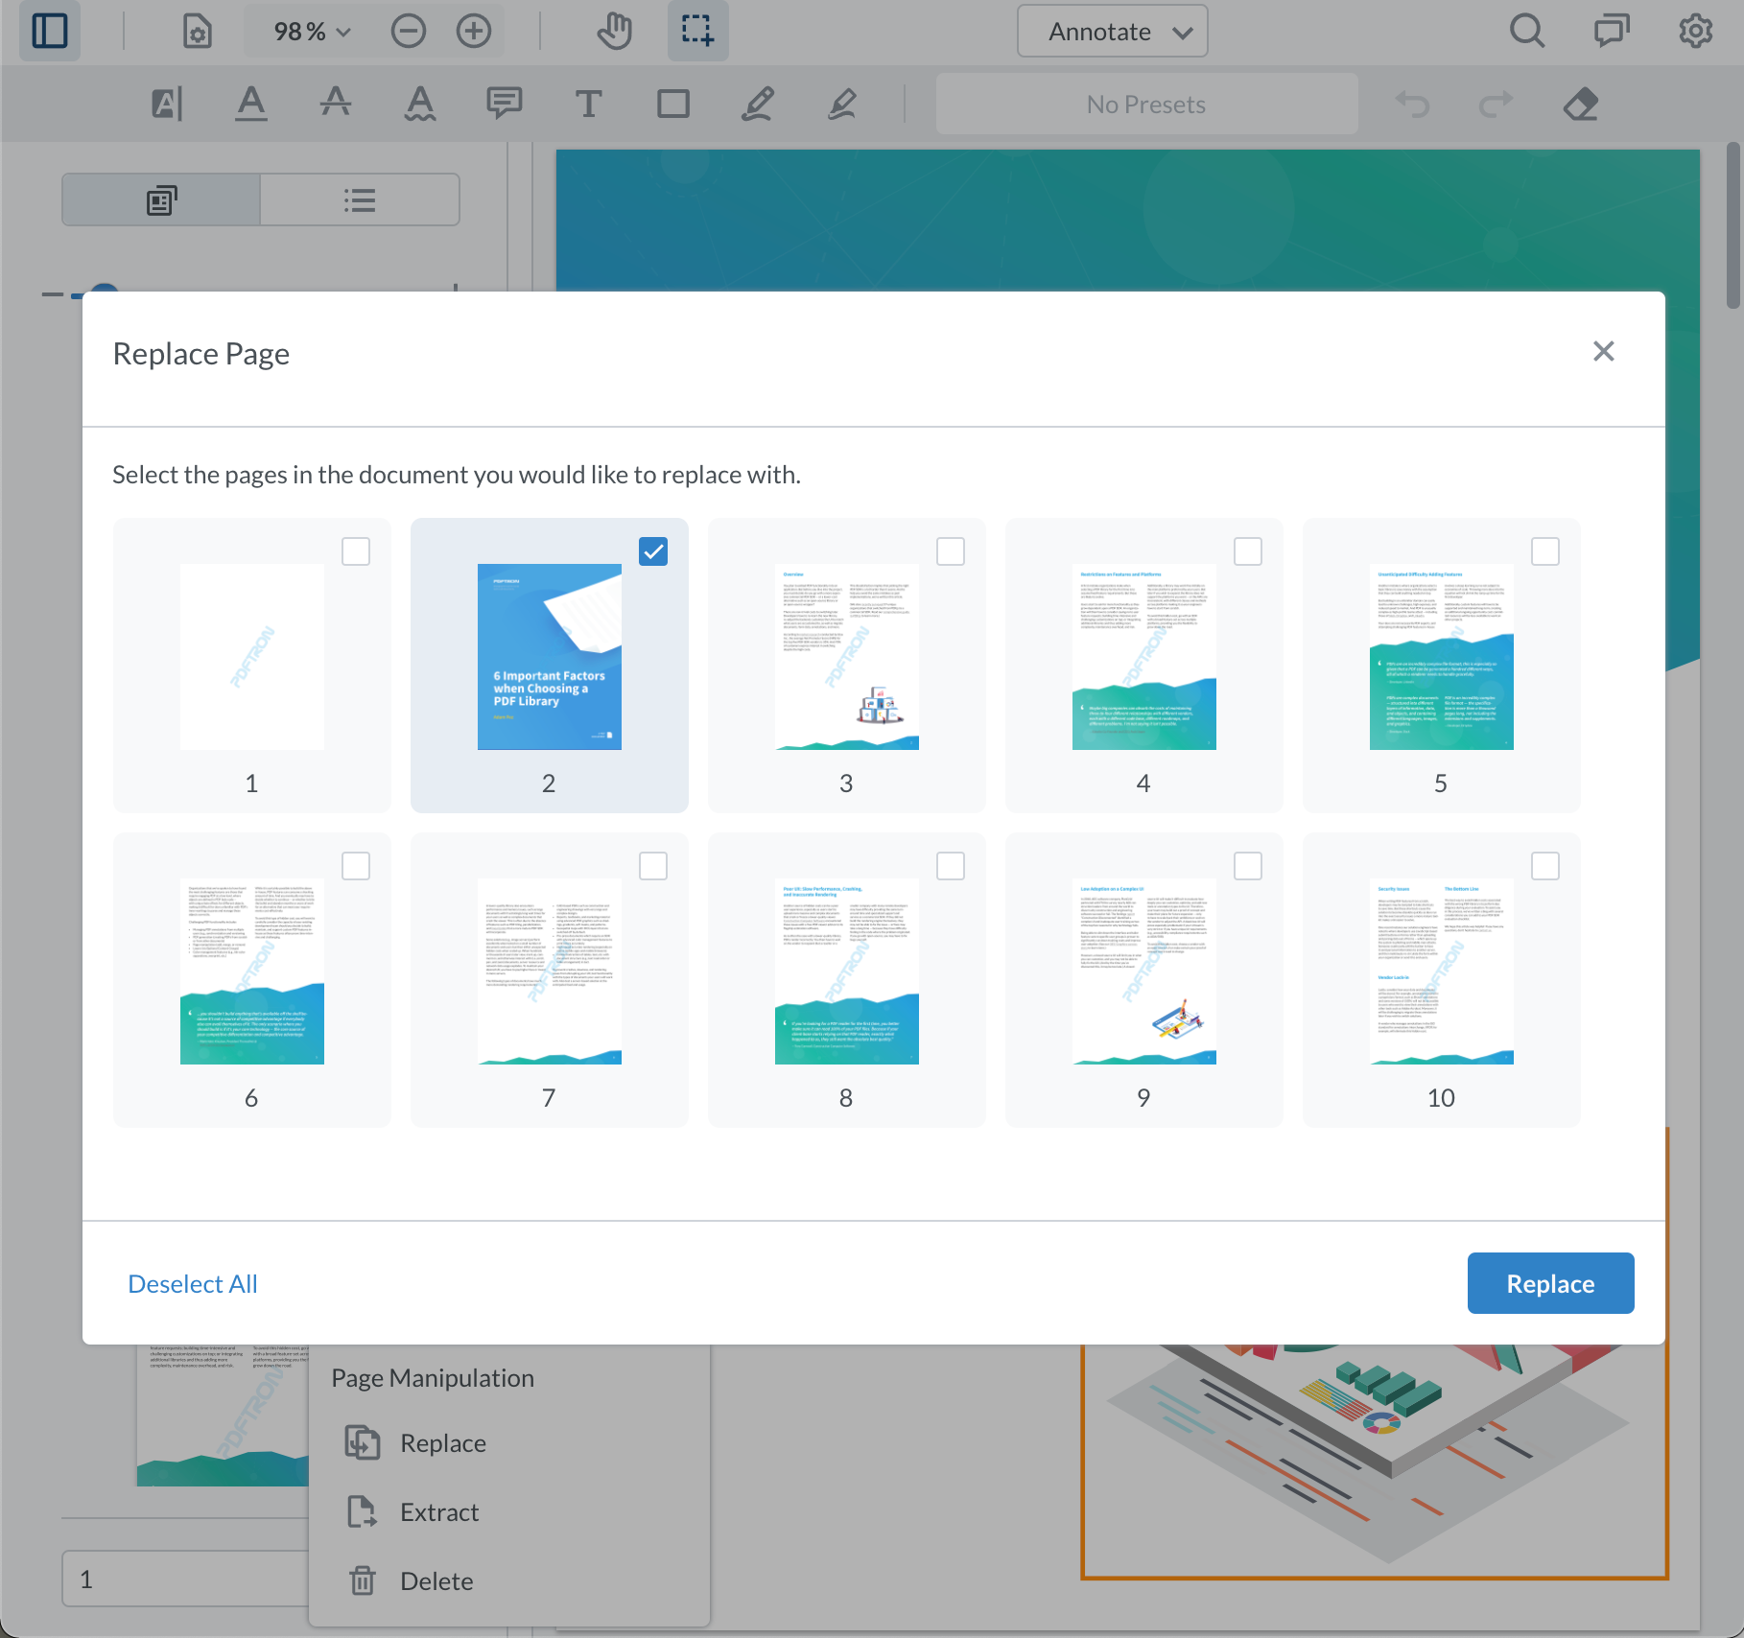Open the settings gear icon
Image resolution: width=1744 pixels, height=1638 pixels.
[x=1696, y=32]
